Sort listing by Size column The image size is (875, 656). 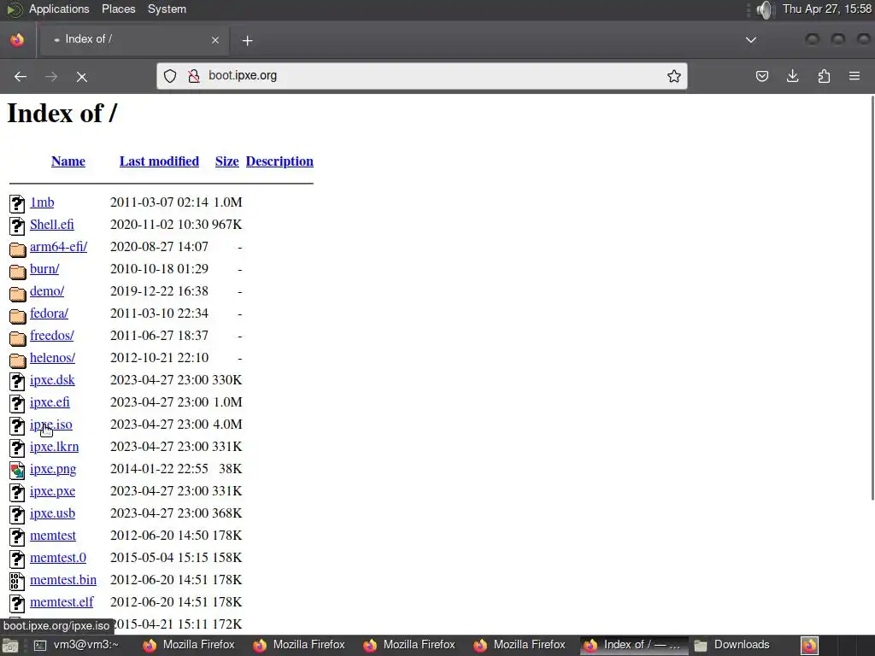[x=227, y=161]
